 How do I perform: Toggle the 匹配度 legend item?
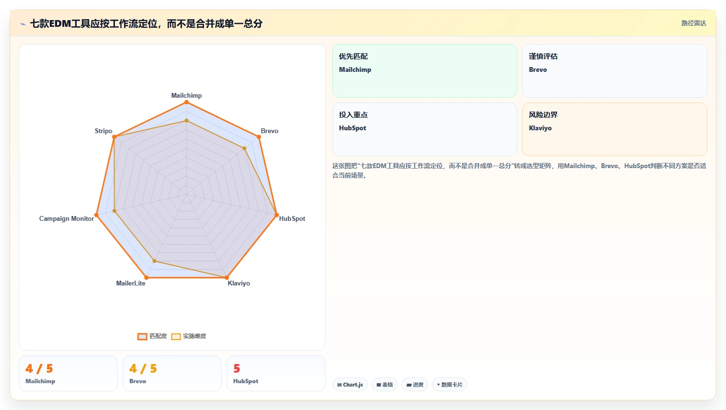152,336
